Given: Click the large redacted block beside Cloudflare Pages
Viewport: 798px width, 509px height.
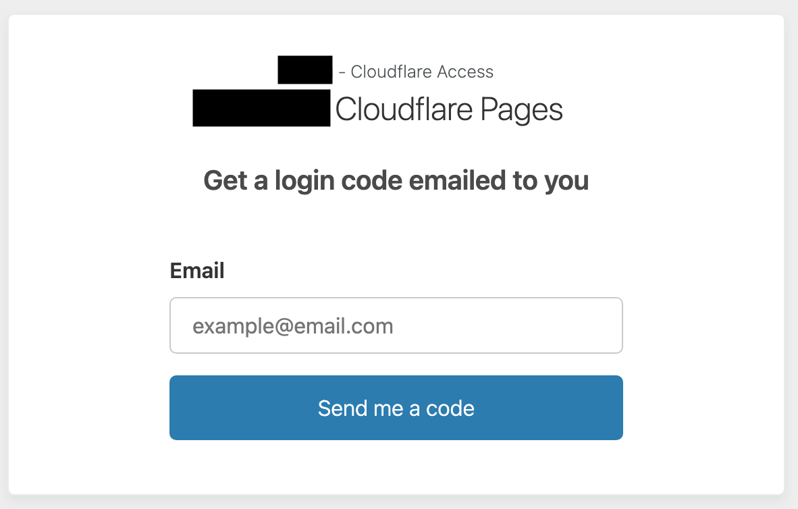Looking at the screenshot, I should coord(261,108).
